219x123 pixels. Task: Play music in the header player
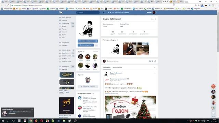111,13
